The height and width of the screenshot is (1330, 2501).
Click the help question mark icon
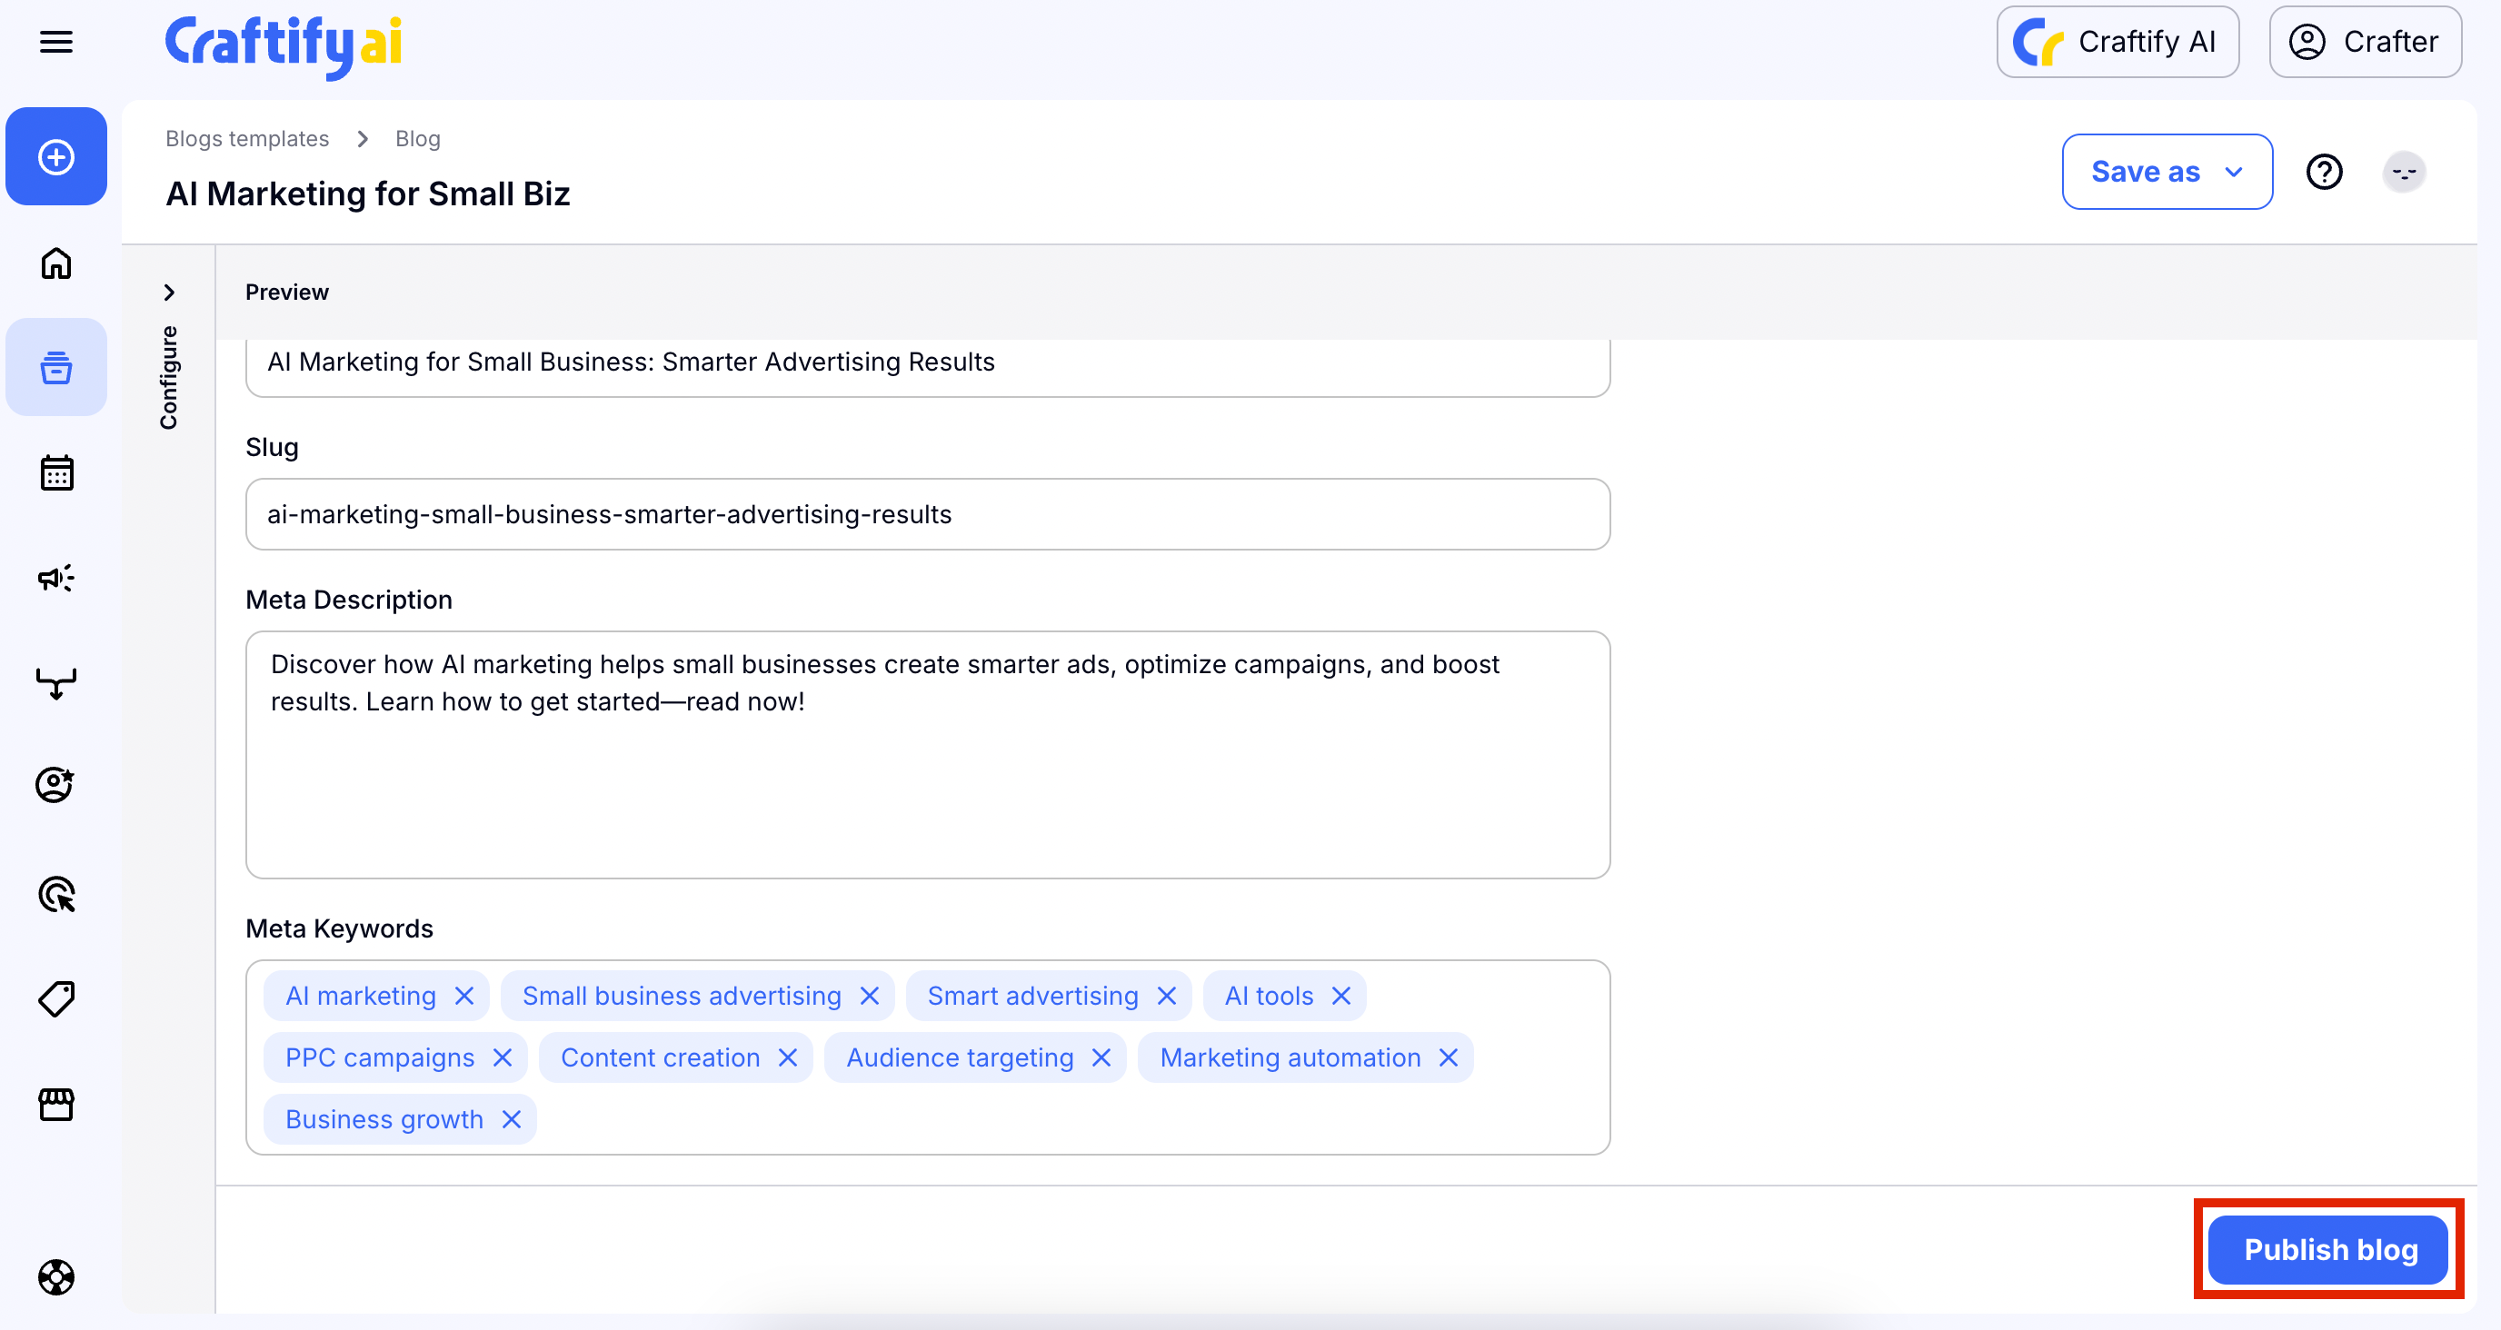tap(2323, 173)
